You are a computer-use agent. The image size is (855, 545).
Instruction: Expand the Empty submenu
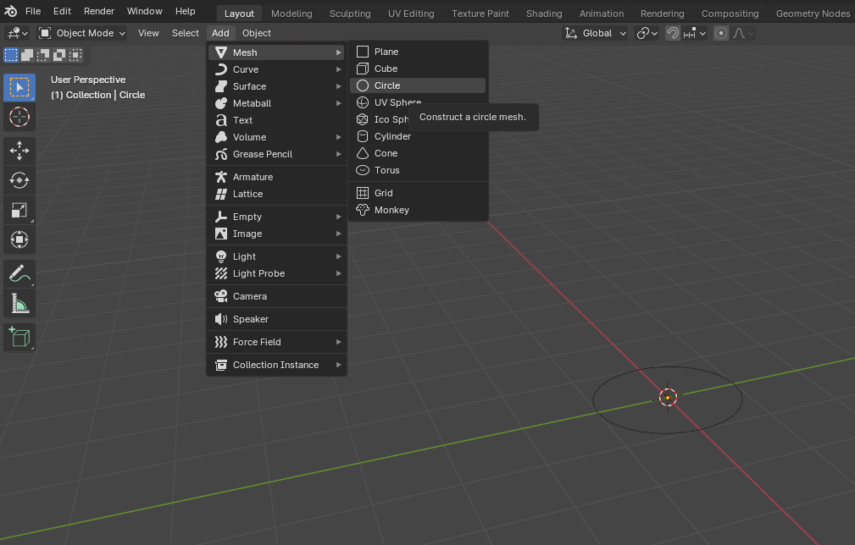click(x=276, y=217)
